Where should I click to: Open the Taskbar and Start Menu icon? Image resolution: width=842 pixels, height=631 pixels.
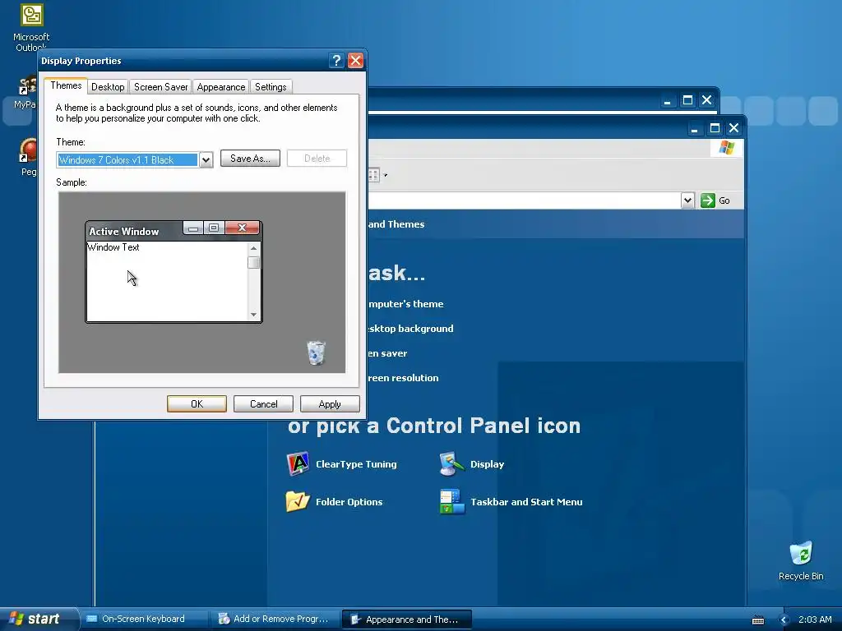(x=452, y=502)
